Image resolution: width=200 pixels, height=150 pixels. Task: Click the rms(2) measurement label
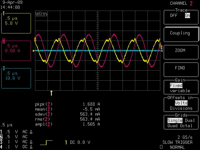42,119
